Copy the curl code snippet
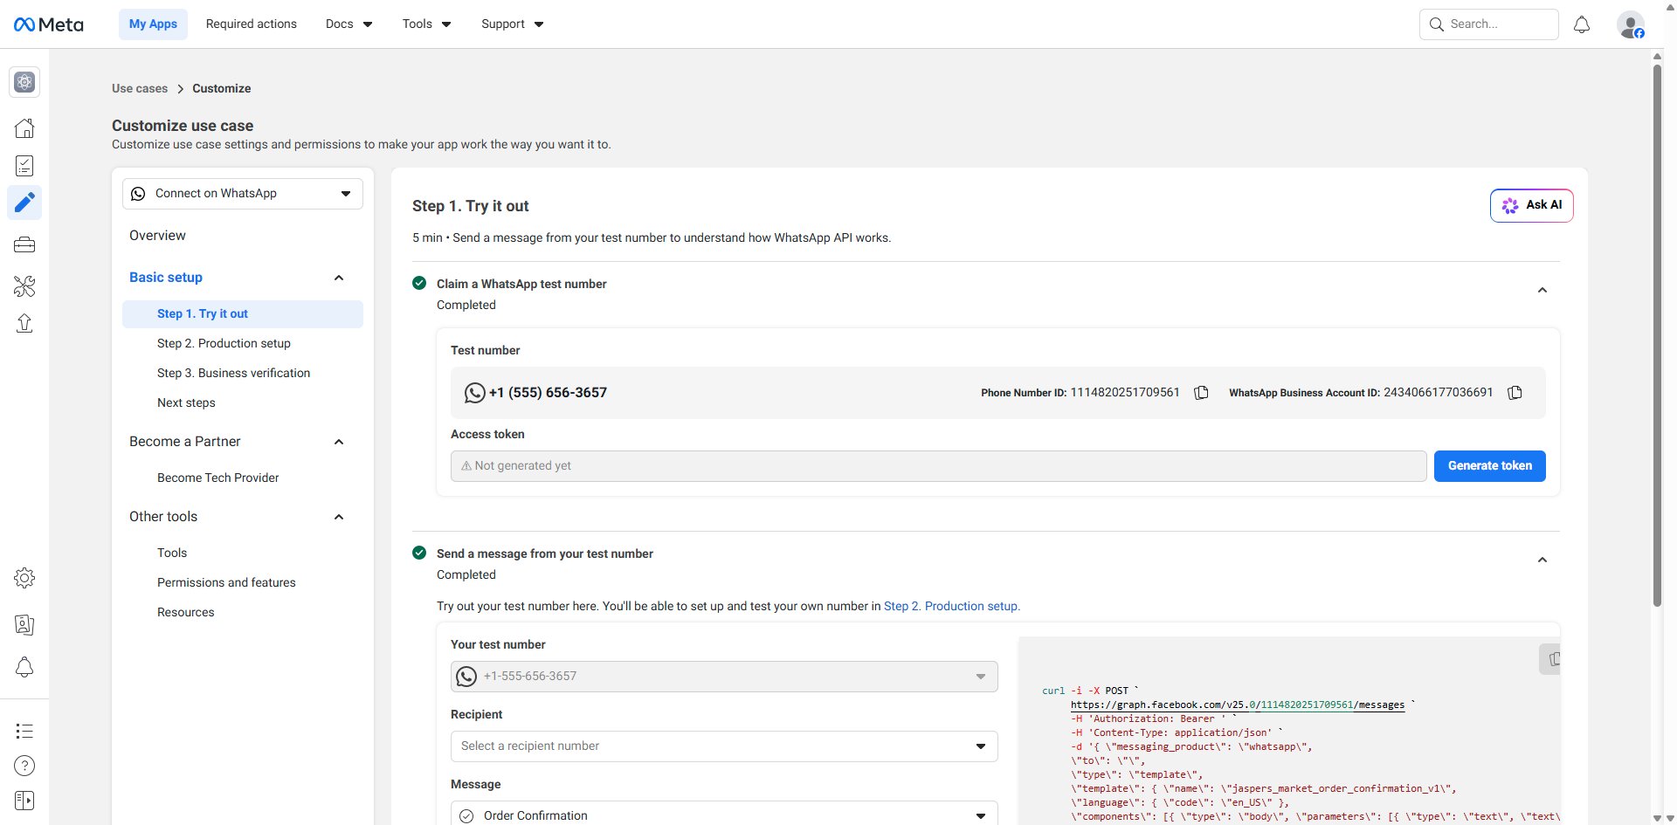Image resolution: width=1677 pixels, height=825 pixels. 1551,659
